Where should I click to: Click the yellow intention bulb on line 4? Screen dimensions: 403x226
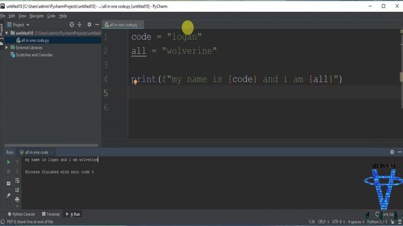pyautogui.click(x=135, y=82)
